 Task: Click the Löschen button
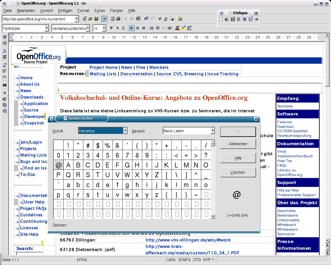(x=238, y=172)
